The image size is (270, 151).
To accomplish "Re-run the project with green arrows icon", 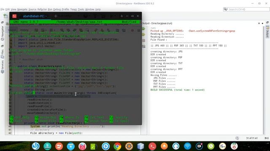I will [143, 29].
